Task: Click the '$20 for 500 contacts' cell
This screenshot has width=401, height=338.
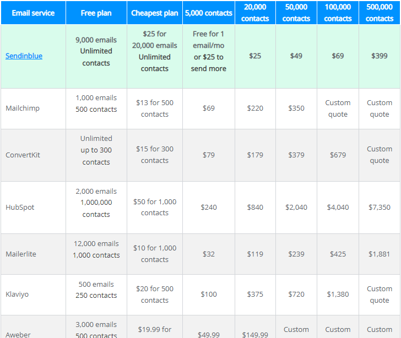Action: coord(155,295)
